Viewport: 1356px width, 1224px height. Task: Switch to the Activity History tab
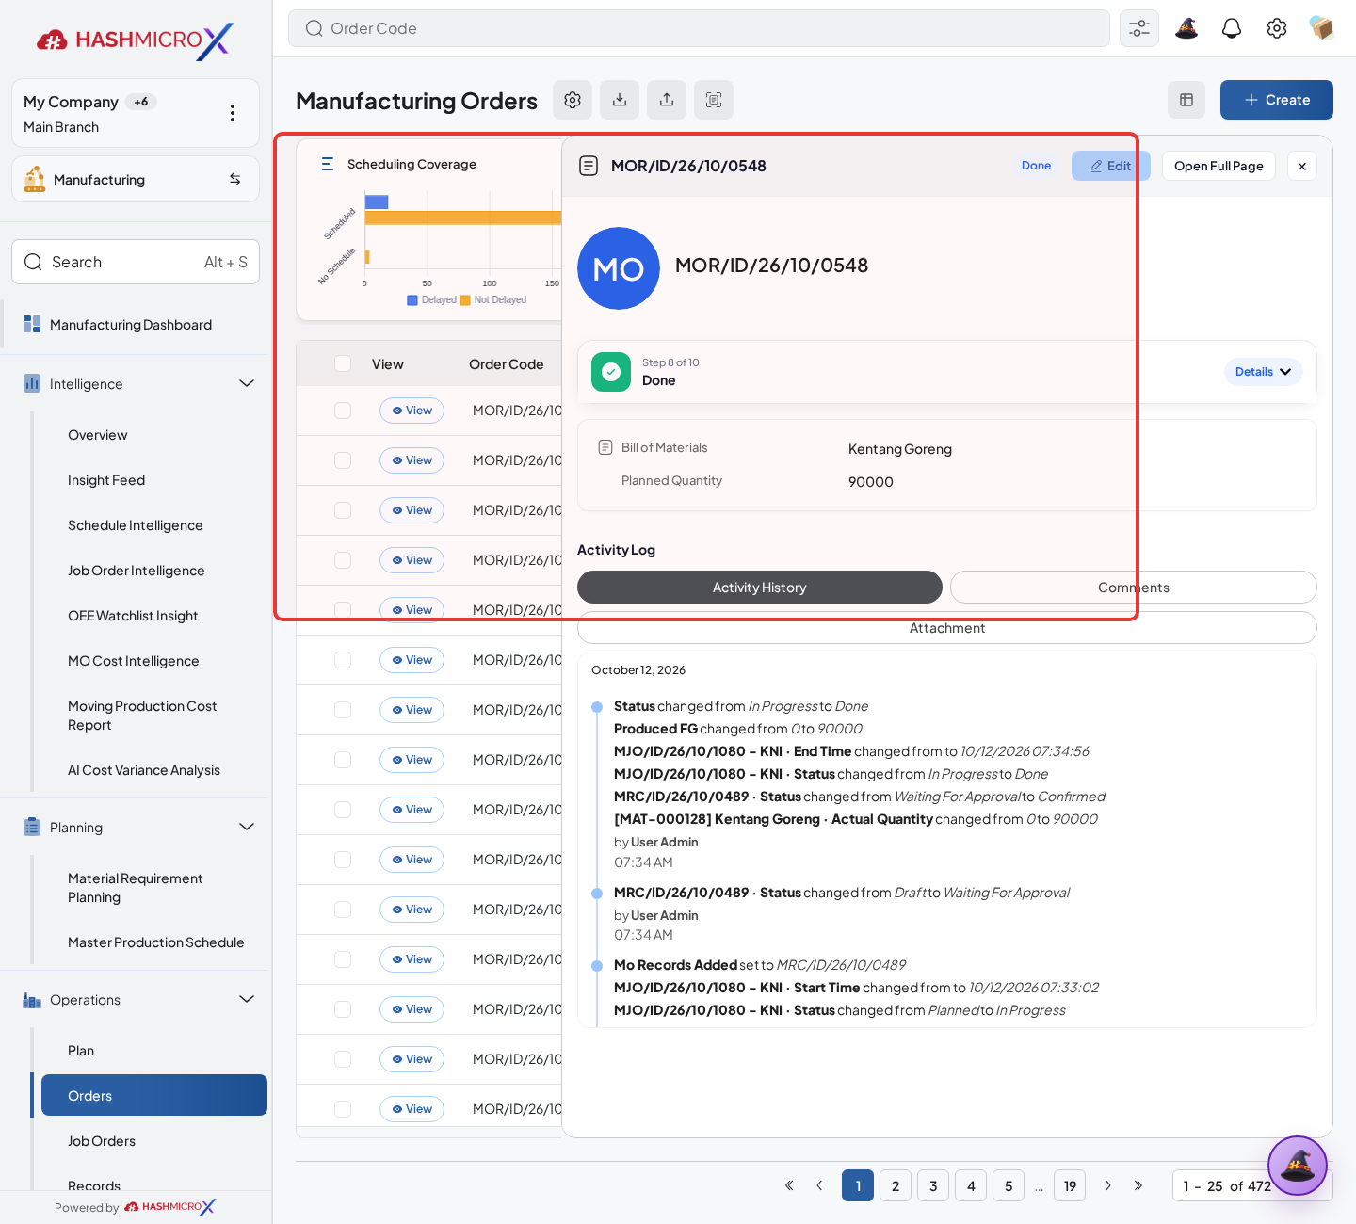click(x=760, y=588)
